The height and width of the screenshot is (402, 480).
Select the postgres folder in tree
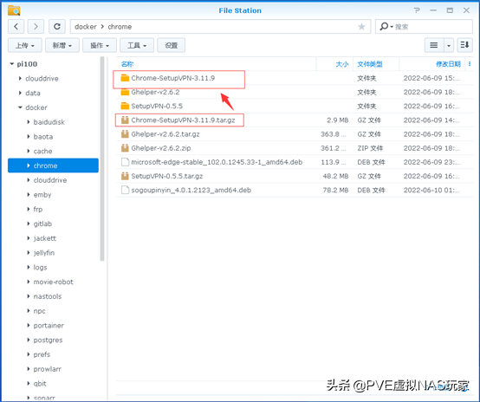point(48,340)
